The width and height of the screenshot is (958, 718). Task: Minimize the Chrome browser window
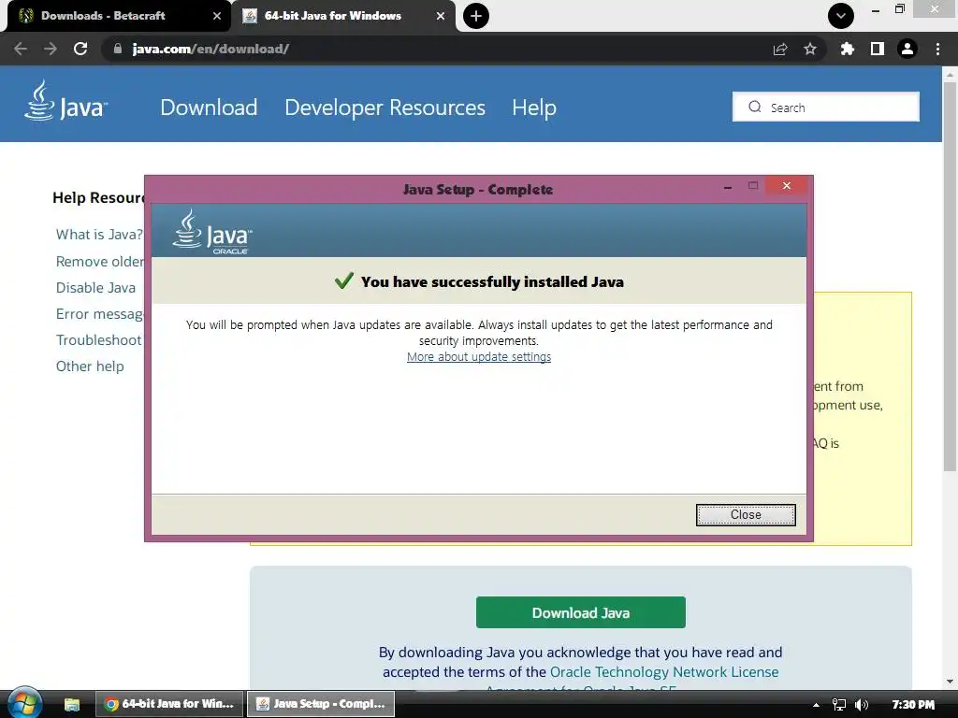876,9
